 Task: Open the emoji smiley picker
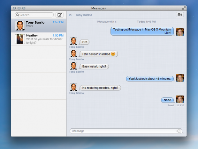tap(179, 131)
